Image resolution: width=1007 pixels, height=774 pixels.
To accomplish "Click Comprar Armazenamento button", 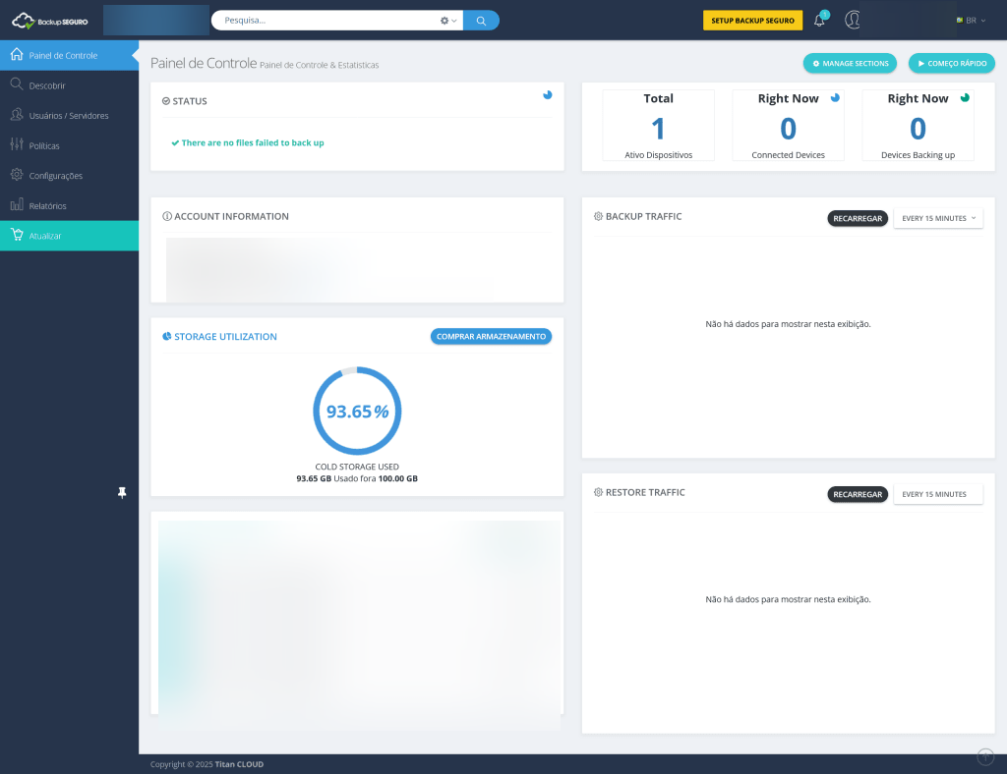I will coord(492,337).
